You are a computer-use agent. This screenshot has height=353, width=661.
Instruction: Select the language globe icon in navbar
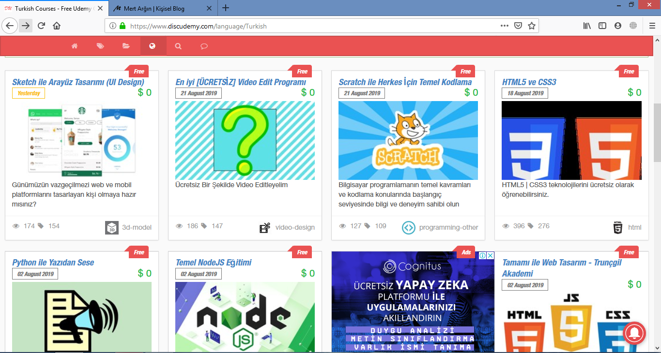coord(152,46)
